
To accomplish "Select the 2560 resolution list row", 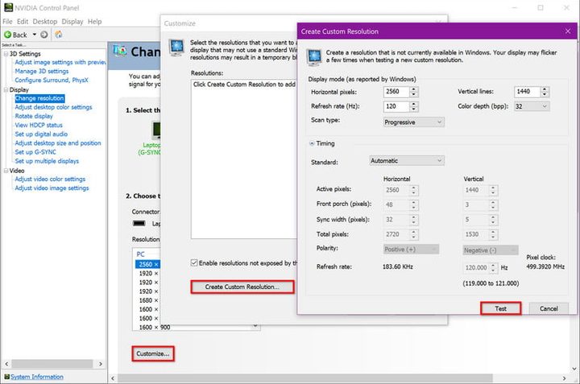I will [148, 264].
